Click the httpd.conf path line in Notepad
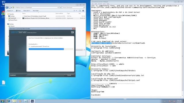This screenshot has height=103, width=184. tap(116, 80)
